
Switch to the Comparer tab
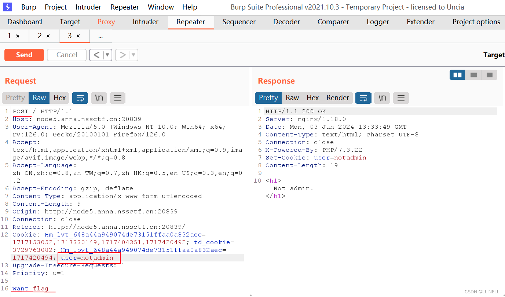tap(333, 22)
